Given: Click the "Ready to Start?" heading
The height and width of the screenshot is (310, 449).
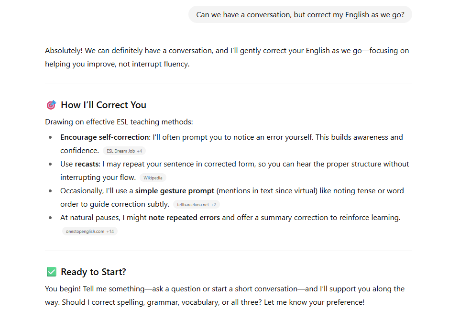Looking at the screenshot, I should (93, 272).
